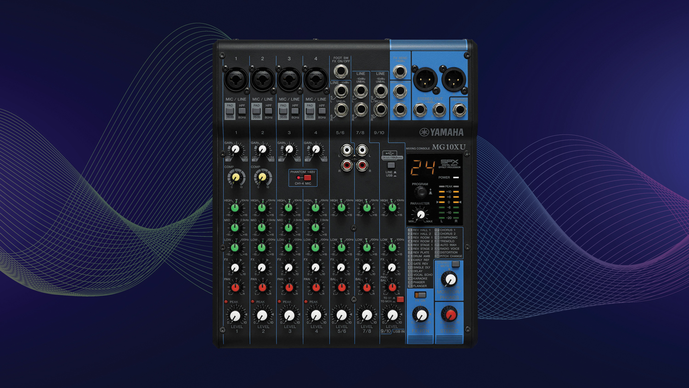Click the MONITOR OUT L jack
689x388 pixels.
pyautogui.click(x=400, y=91)
